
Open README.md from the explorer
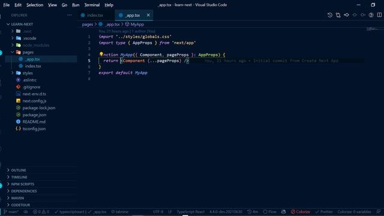click(x=34, y=122)
